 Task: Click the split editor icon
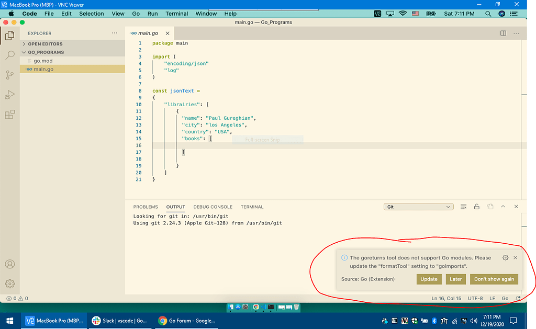click(x=503, y=33)
